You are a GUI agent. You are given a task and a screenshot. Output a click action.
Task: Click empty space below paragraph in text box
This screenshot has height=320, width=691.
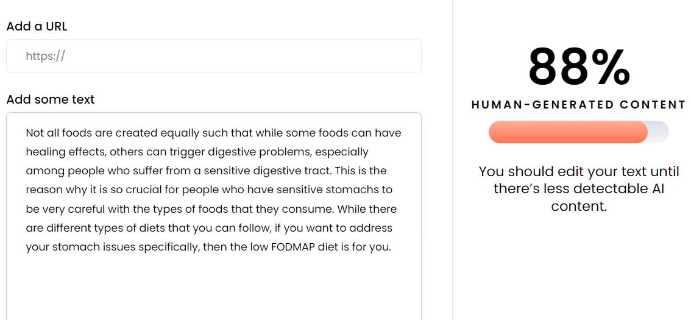214,286
